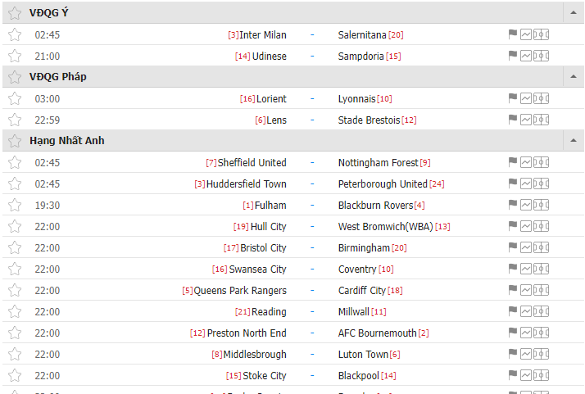This screenshot has width=585, height=394.
Task: Open the AFC Bournemouth team link
Action: pos(377,333)
